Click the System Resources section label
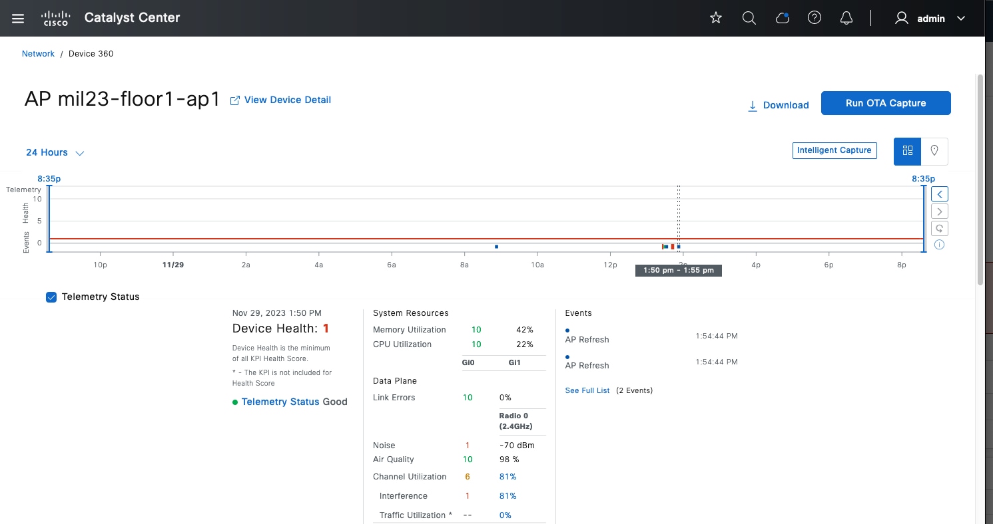The image size is (993, 524). 411,313
